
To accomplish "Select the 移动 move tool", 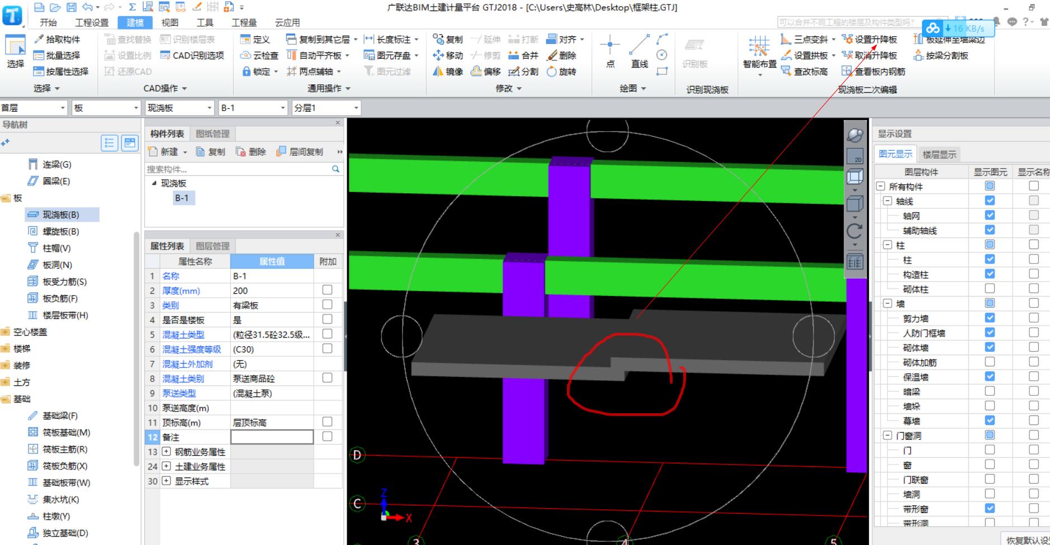I will (448, 55).
